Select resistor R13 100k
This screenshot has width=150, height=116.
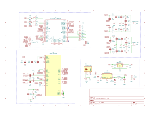(40, 83)
